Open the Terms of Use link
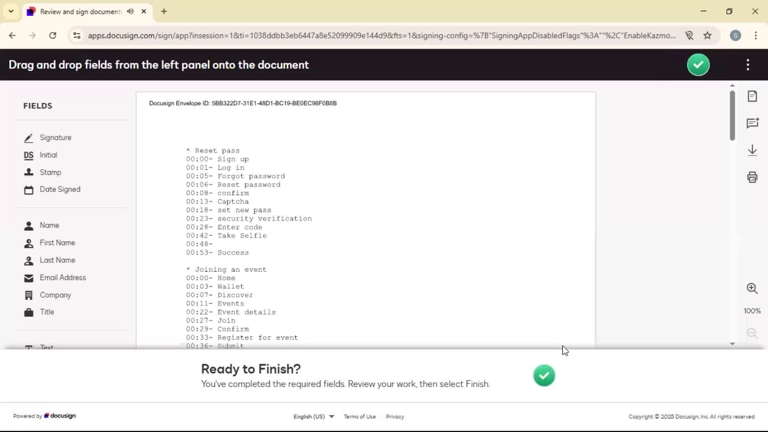Screen dimensions: 768x432 pyautogui.click(x=360, y=417)
